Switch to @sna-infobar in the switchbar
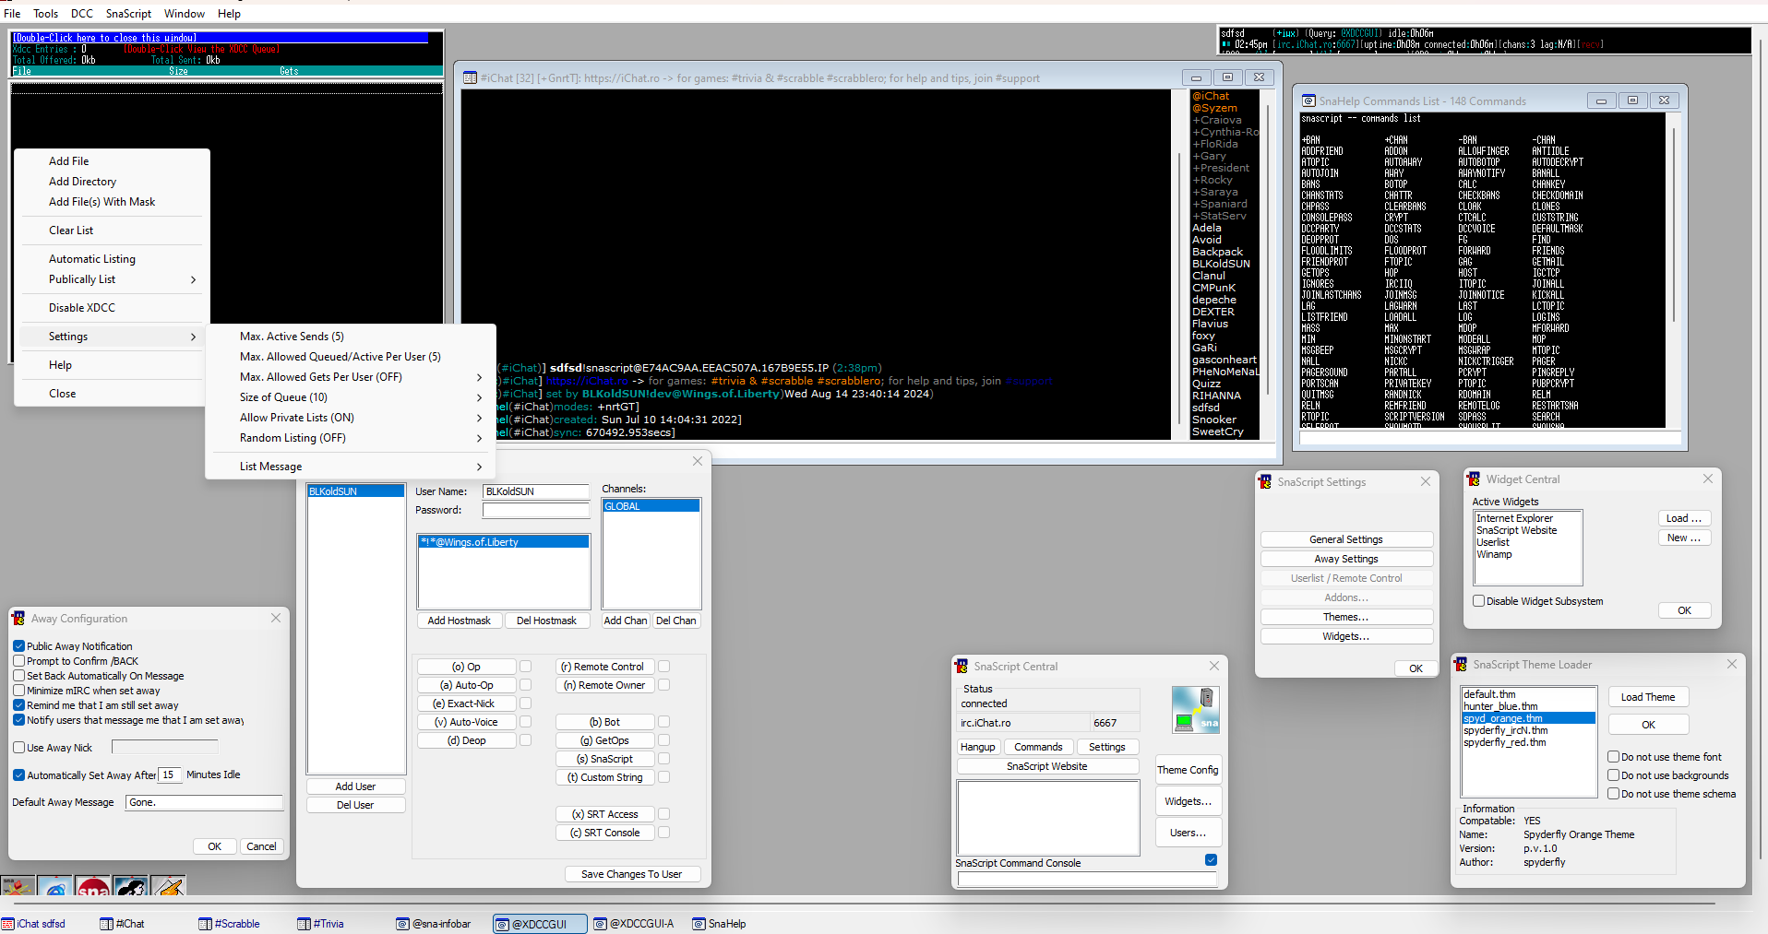Screen dimensions: 1768x934 [x=434, y=924]
